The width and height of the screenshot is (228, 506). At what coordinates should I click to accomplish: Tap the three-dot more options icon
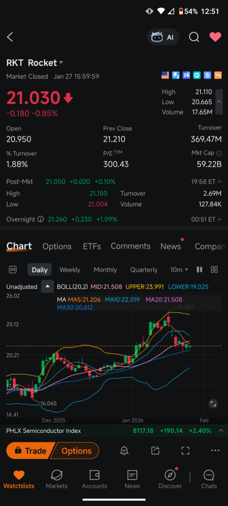click(x=215, y=451)
